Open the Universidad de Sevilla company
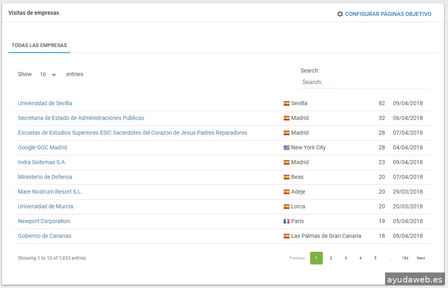Image resolution: width=448 pixels, height=288 pixels. click(x=45, y=103)
